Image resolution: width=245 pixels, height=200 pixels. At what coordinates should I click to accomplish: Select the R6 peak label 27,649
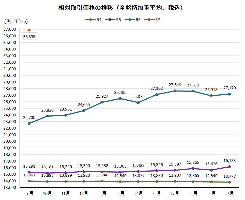pos(175,85)
